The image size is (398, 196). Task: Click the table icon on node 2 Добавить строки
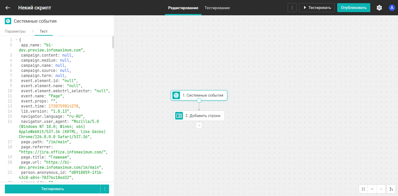[179, 116]
